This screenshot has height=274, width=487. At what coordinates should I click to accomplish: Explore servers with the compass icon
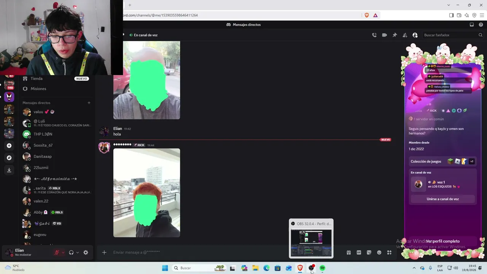tap(9, 158)
